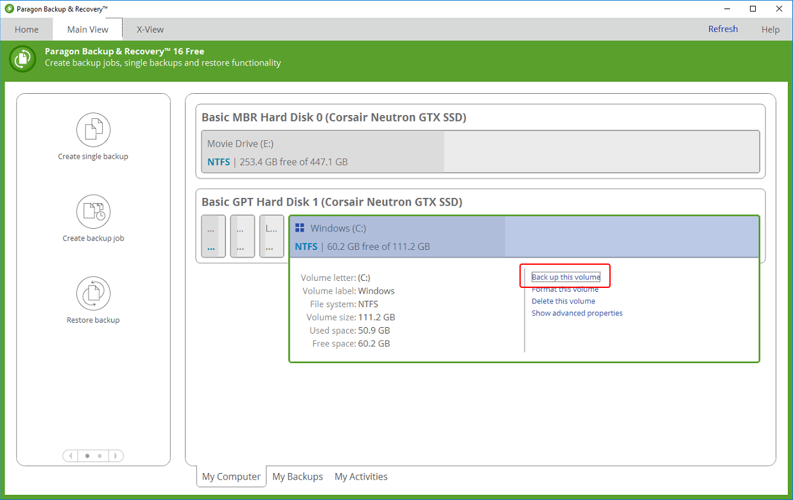Click the Paragon app icon in title bar
Screen dimensions: 793x500
(x=8, y=9)
